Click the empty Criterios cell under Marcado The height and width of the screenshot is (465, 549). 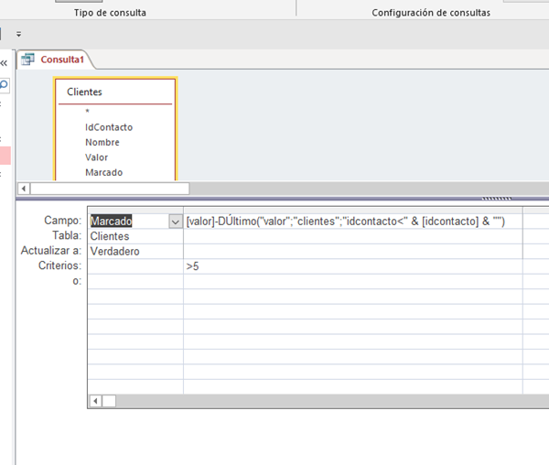[135, 266]
